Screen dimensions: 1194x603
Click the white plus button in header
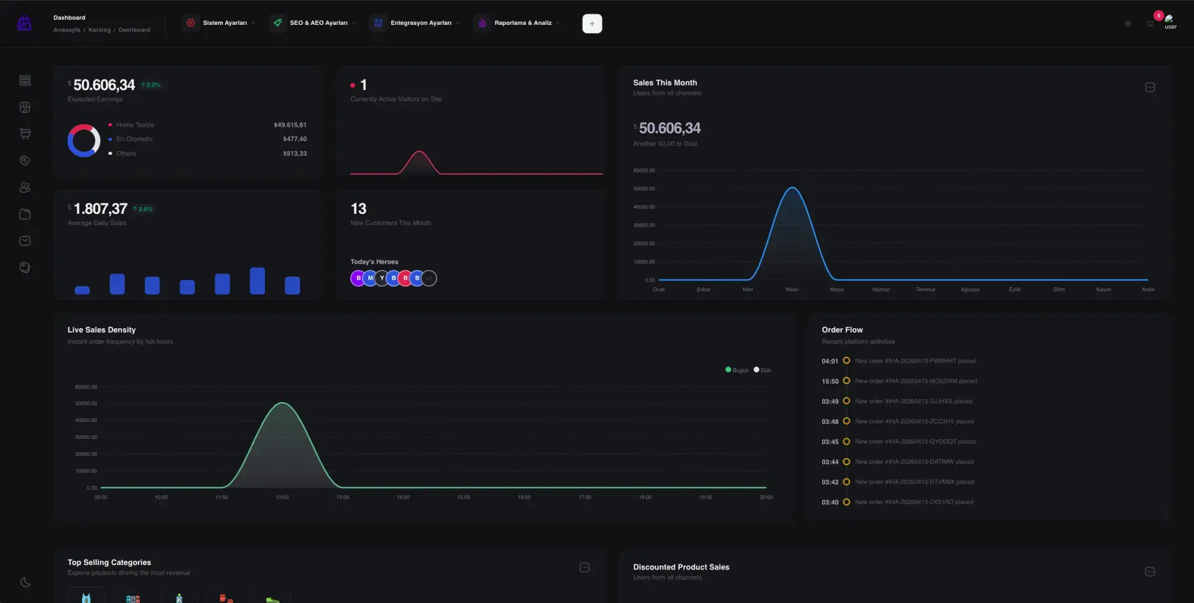click(592, 24)
